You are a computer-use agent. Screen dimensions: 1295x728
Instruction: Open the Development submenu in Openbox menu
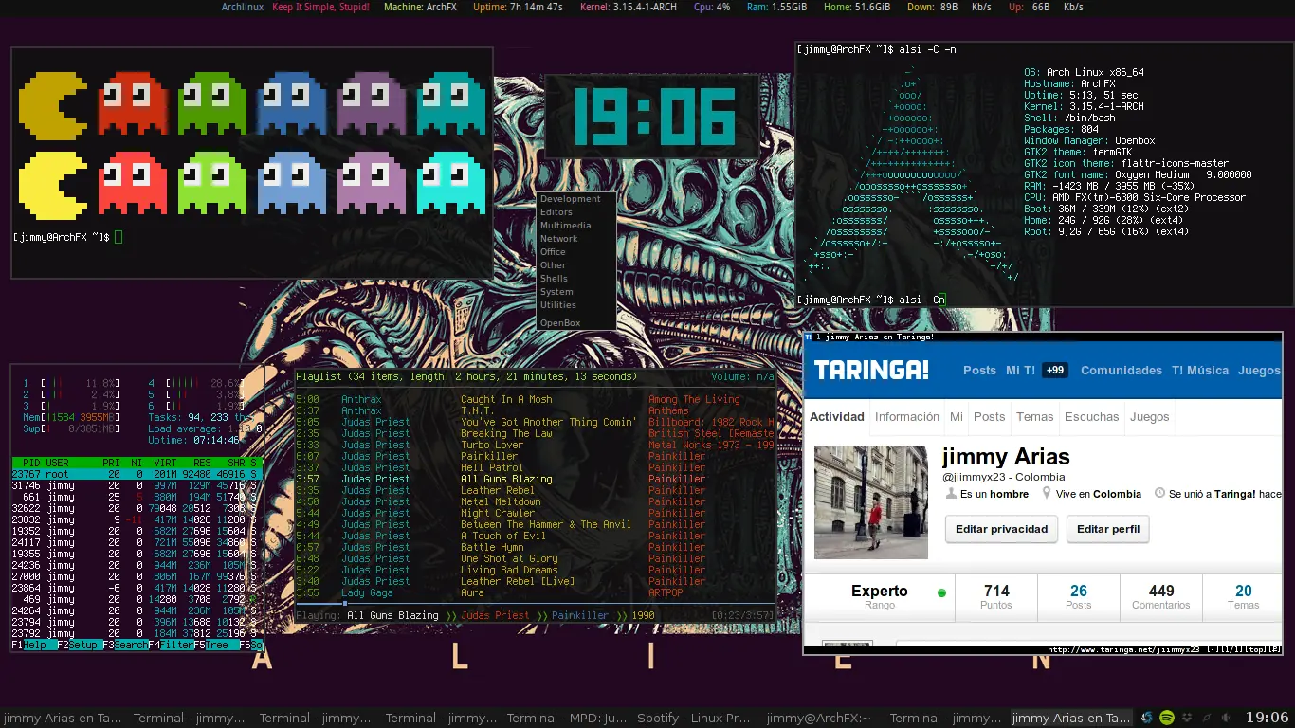(577, 199)
